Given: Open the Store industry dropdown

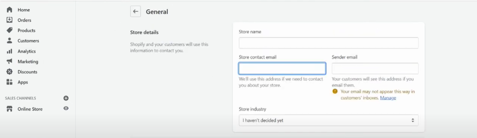Looking at the screenshot, I should click(x=329, y=120).
